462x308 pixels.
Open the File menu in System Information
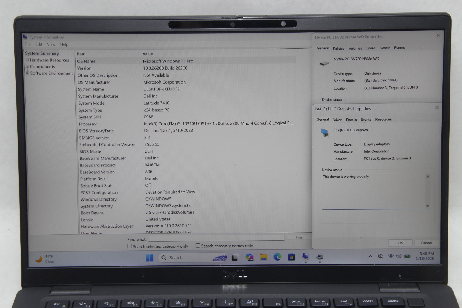[27, 44]
